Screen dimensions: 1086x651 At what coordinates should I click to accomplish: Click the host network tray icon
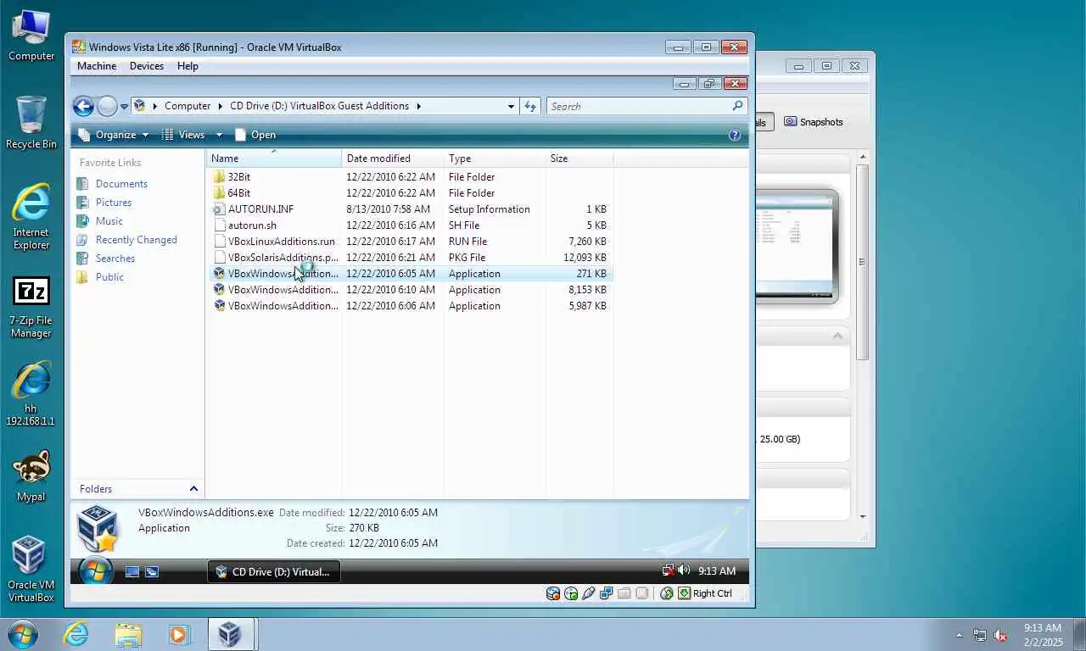pyautogui.click(x=980, y=635)
